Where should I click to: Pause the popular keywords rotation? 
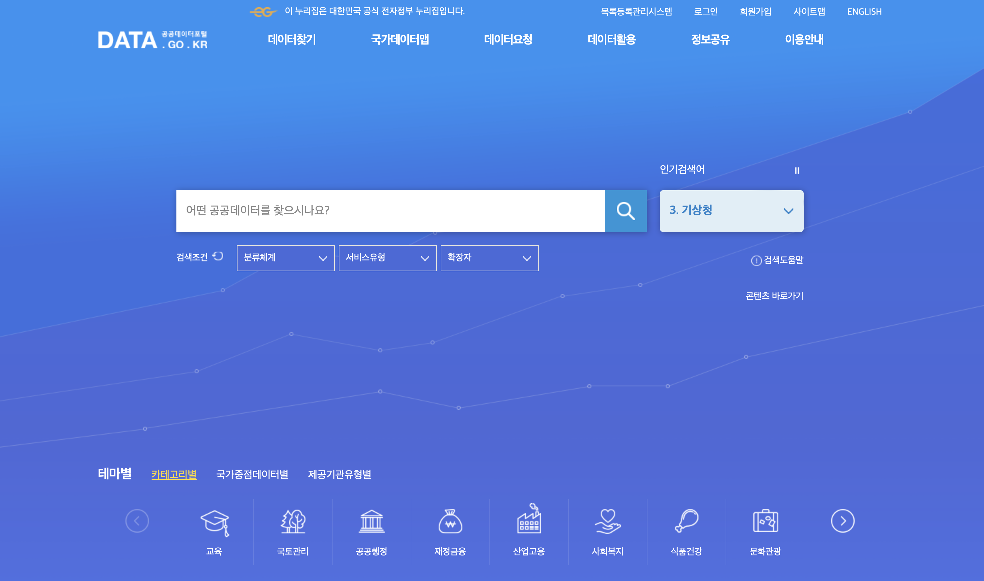click(797, 171)
